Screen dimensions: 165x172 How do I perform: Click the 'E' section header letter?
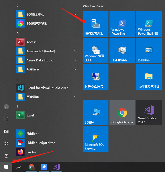(17, 107)
